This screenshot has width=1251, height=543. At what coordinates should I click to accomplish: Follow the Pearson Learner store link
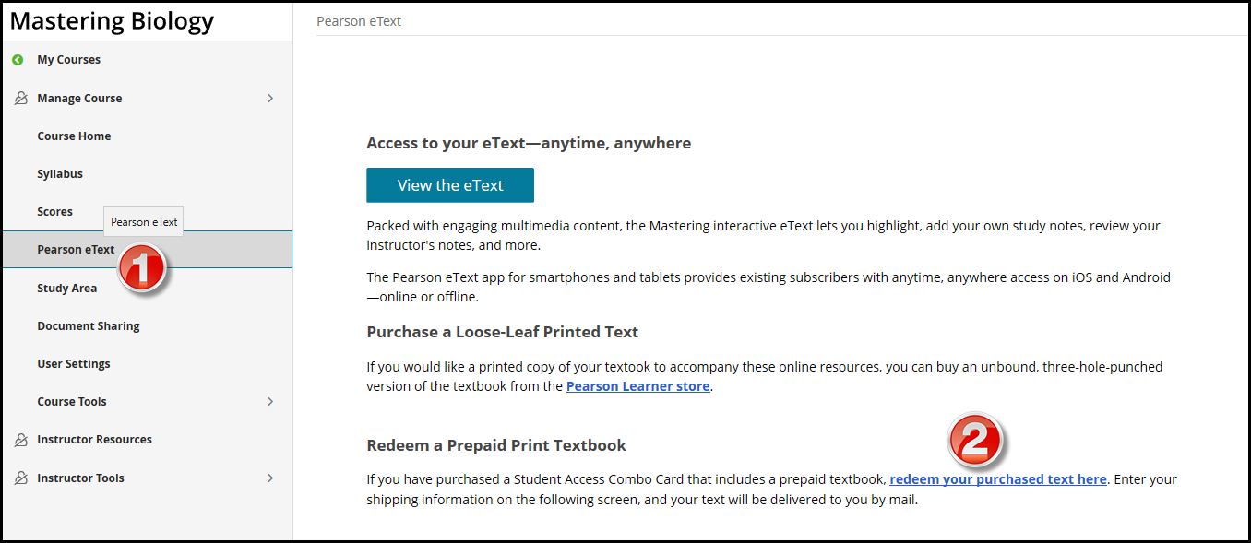pos(637,386)
